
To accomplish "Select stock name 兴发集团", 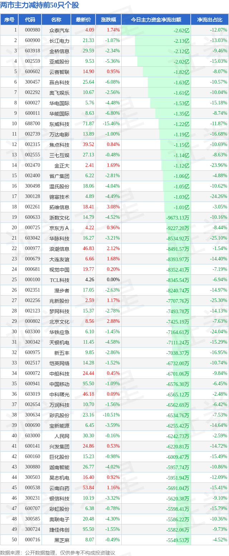I will tap(59, 446).
